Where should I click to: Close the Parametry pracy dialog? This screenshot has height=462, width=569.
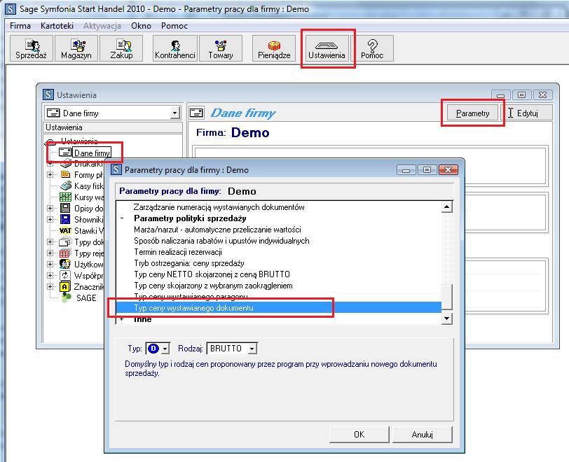click(448, 169)
